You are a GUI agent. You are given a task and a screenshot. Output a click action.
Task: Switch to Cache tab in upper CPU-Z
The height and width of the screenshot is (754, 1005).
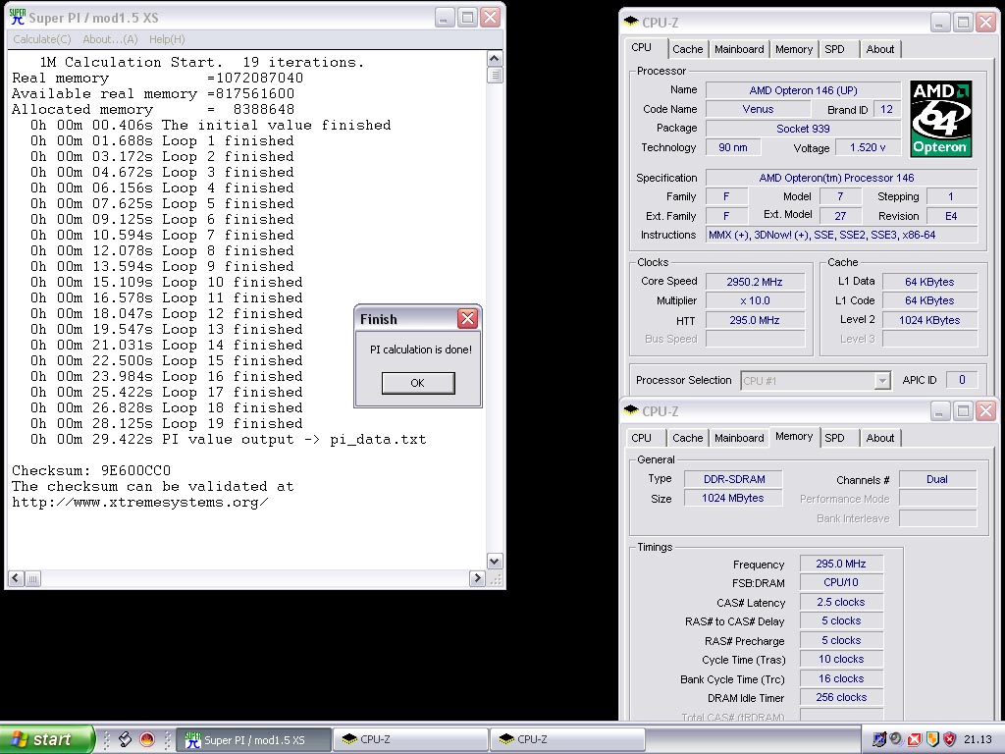688,49
